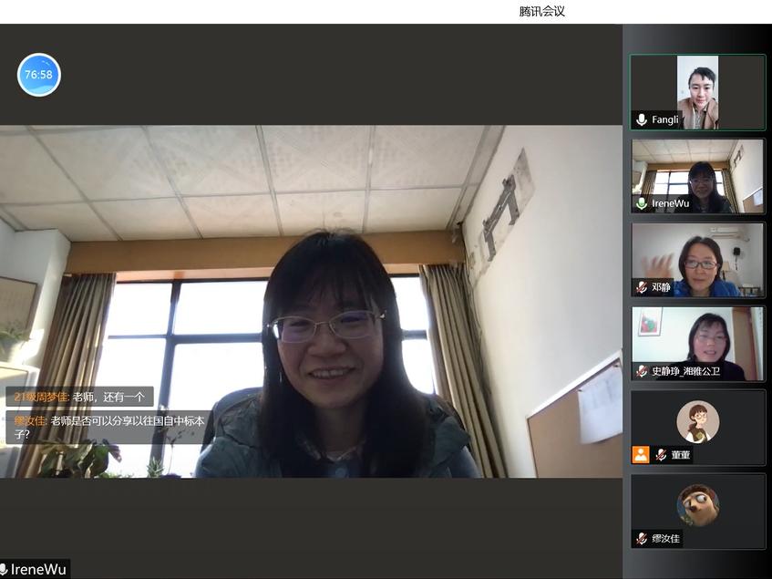Screen dimensions: 772x579
Task: Click the 腾讯会议 window title
Action: (x=542, y=11)
